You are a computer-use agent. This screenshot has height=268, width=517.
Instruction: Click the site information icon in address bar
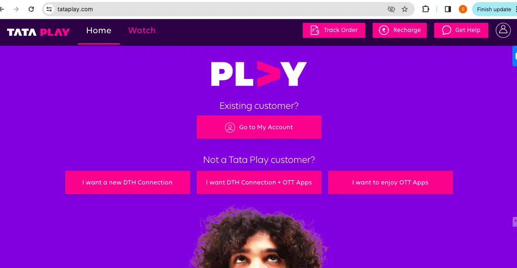[49, 9]
